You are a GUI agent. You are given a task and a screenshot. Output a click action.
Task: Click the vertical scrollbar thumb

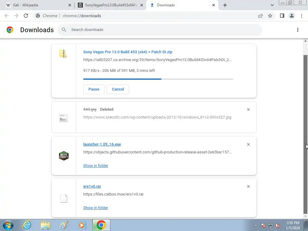tap(305, 134)
